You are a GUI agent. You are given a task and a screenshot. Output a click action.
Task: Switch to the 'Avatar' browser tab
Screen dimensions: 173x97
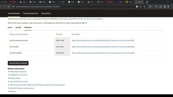pyautogui.click(x=33, y=2)
